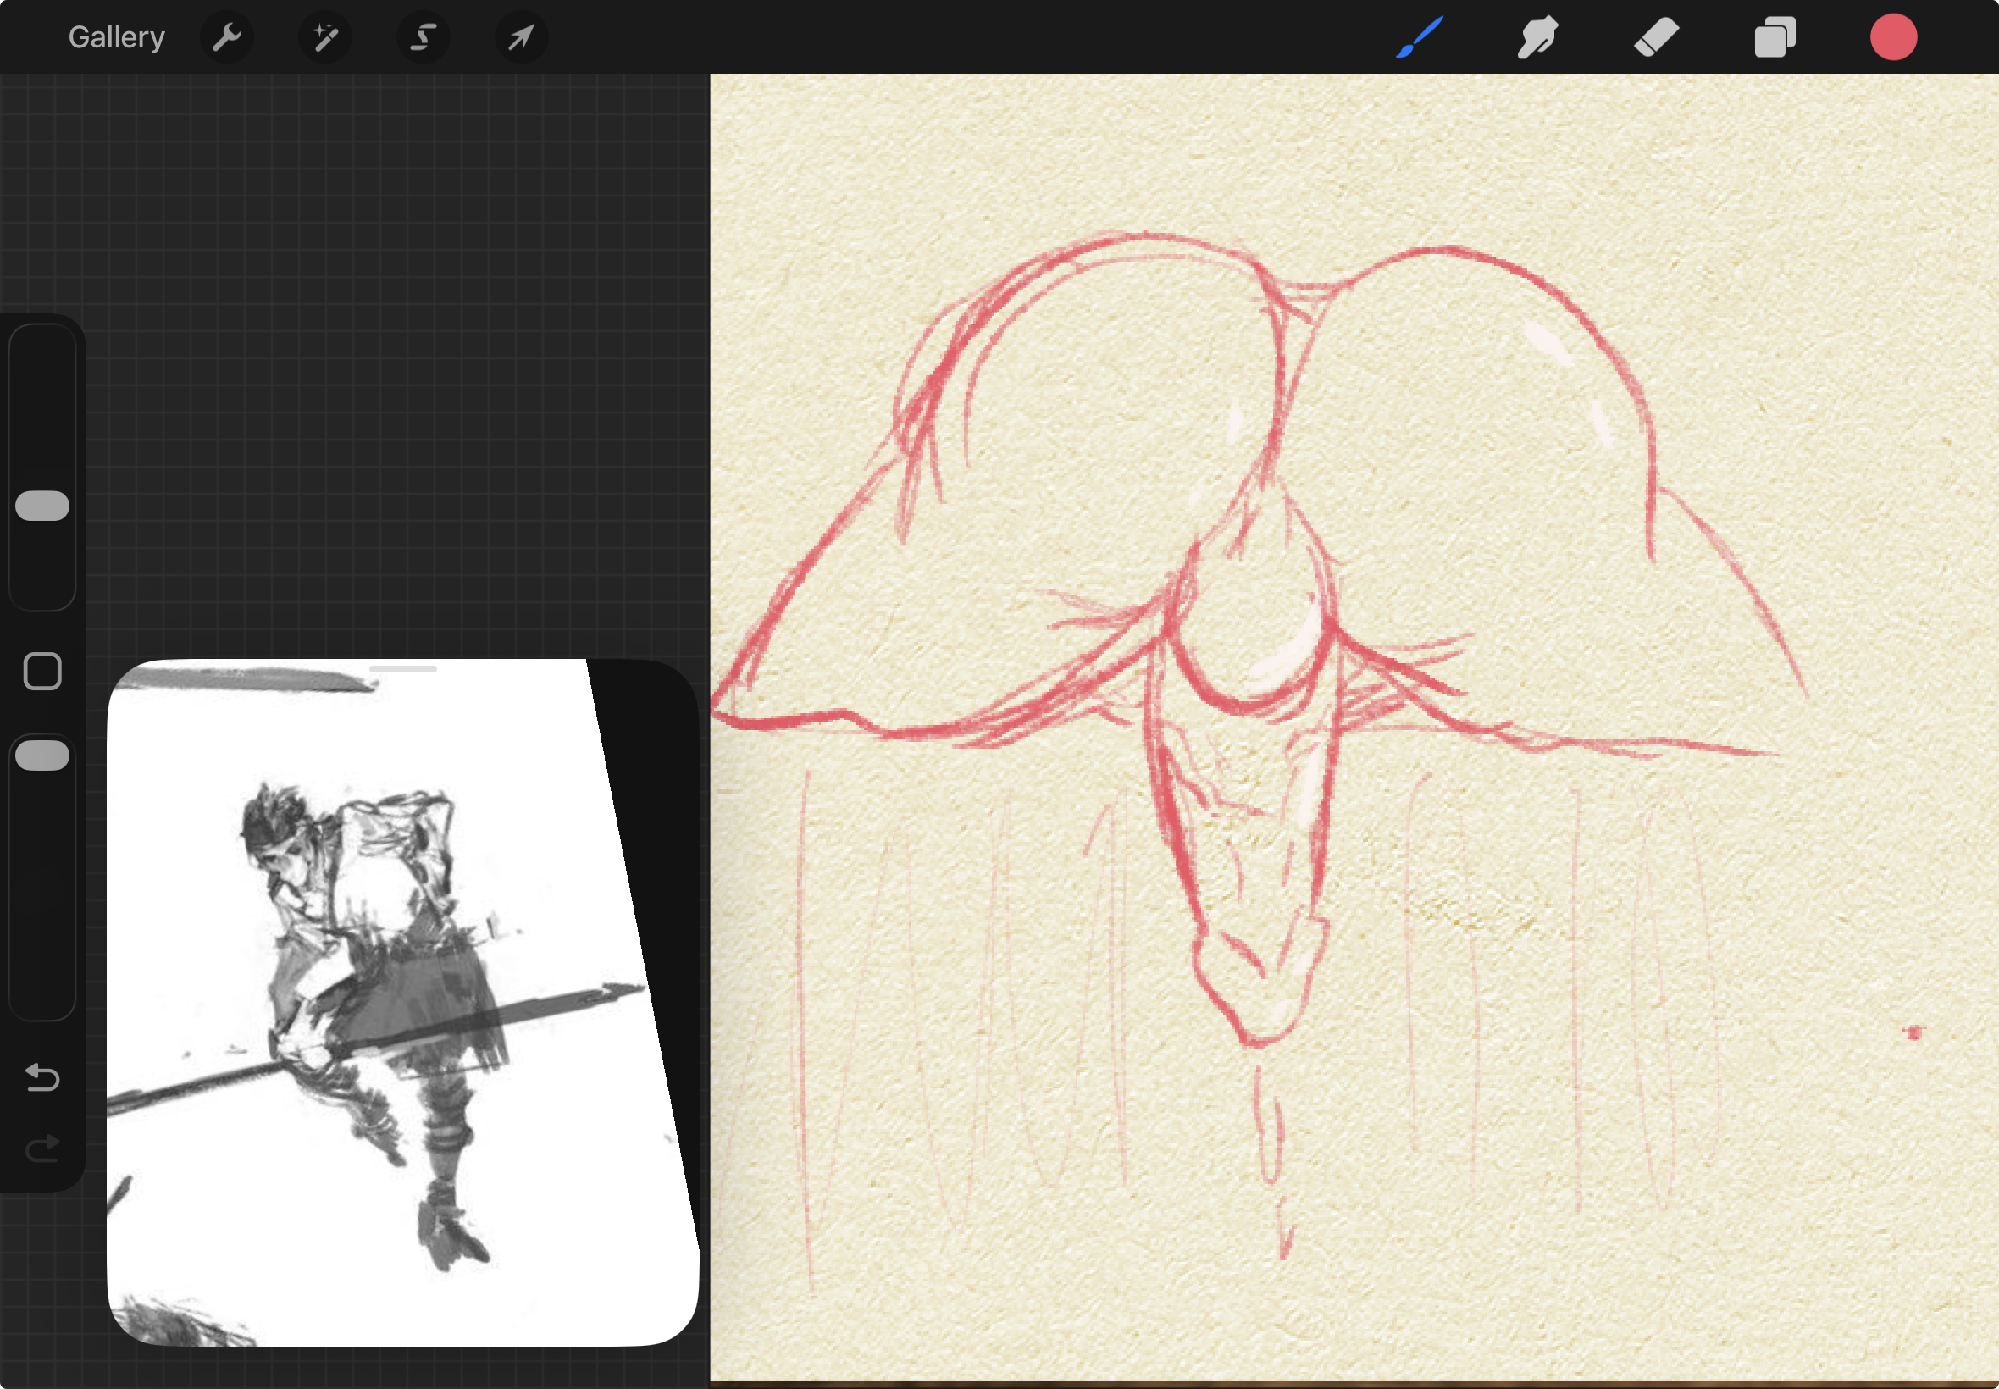Open the Actions wrench menu
Image resolution: width=1999 pixels, height=1389 pixels.
tap(226, 37)
